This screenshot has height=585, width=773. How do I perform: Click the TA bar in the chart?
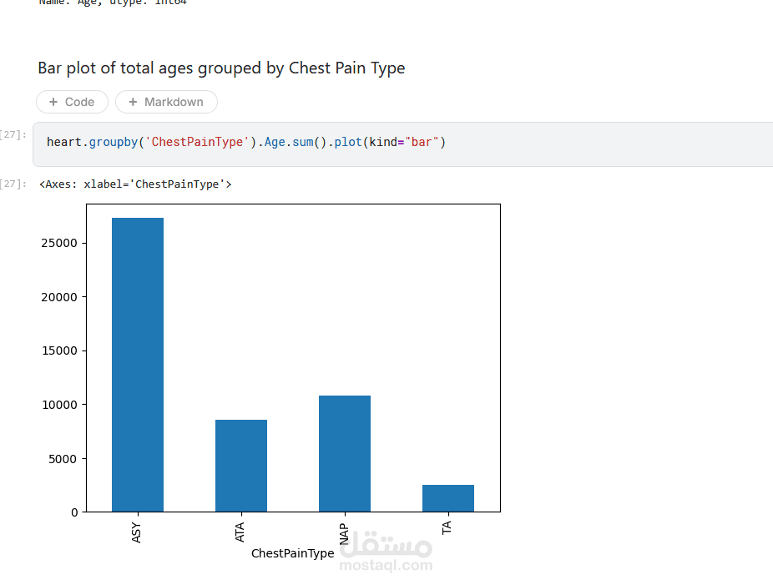coord(448,498)
